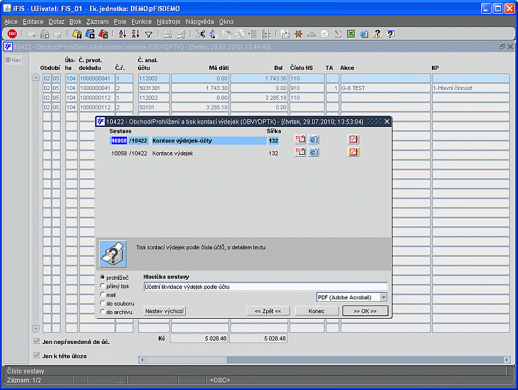
Task: Click the "Hlavička sestavy" text field
Action: point(265,286)
